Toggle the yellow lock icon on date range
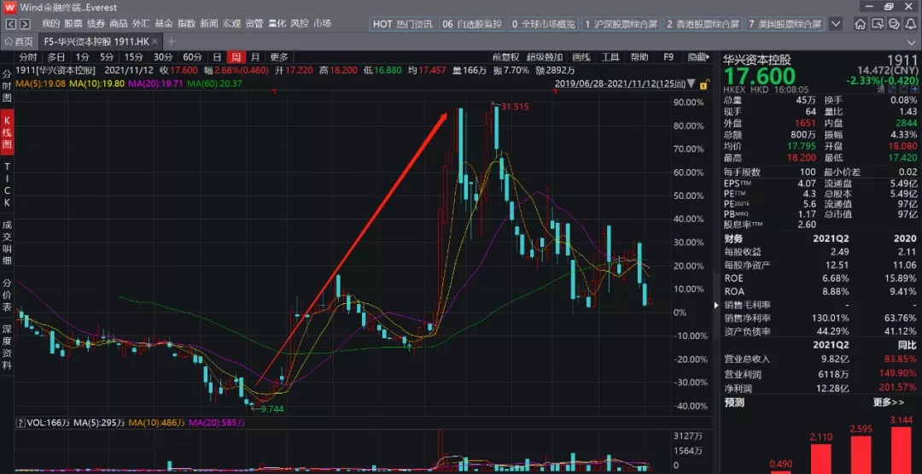 703,85
